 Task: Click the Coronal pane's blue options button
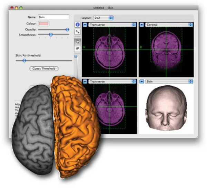click(141, 25)
